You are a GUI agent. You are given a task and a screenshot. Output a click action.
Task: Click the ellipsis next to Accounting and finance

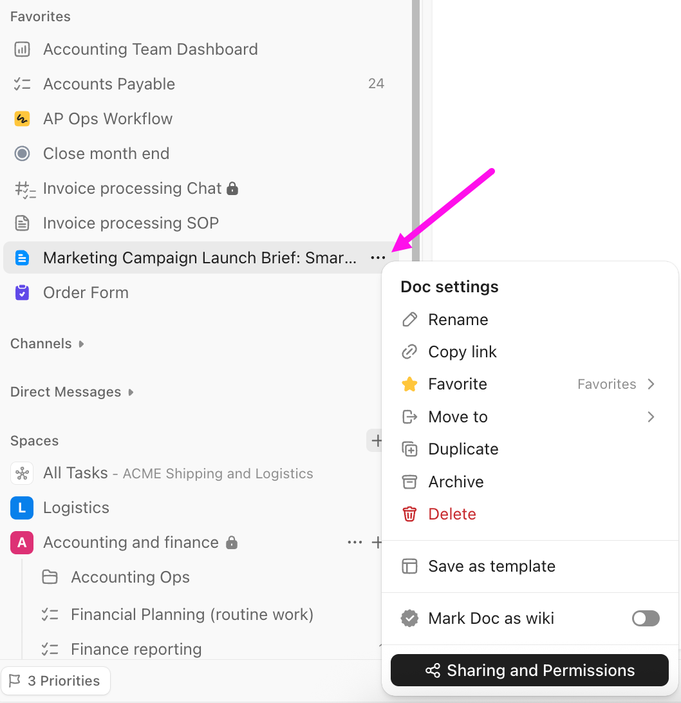[x=355, y=542]
